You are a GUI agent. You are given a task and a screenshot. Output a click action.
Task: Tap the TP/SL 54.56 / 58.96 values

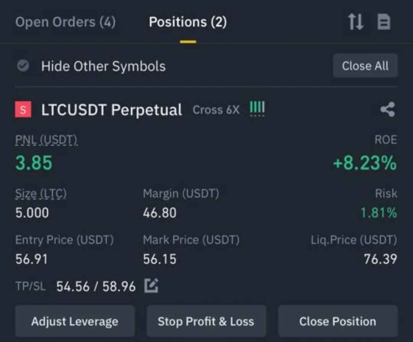(x=96, y=287)
